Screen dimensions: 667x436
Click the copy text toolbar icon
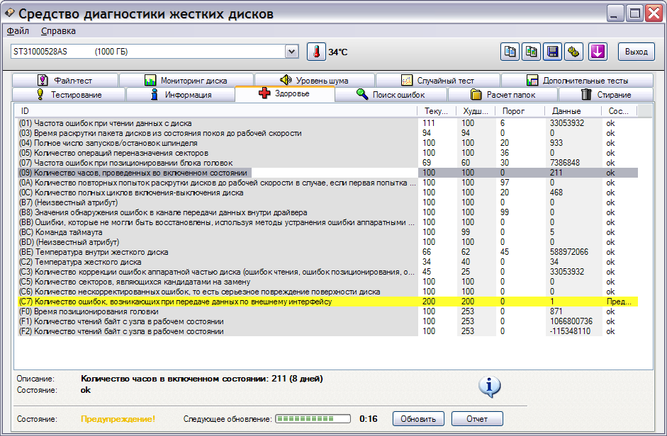(x=510, y=52)
